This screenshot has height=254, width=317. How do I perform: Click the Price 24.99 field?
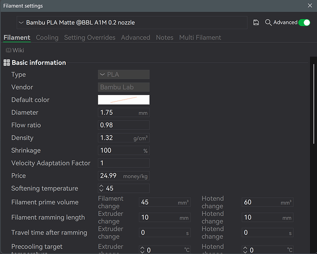pyautogui.click(x=124, y=176)
